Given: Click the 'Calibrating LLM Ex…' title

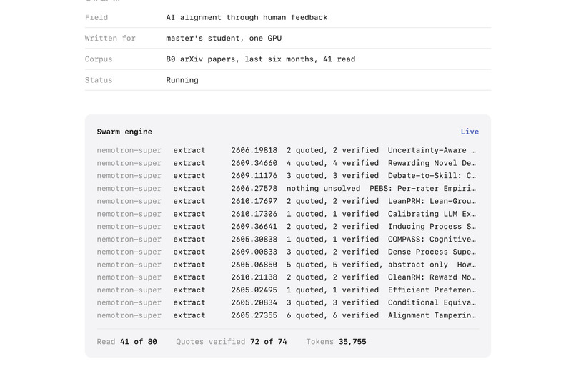Looking at the screenshot, I should pyautogui.click(x=432, y=214).
